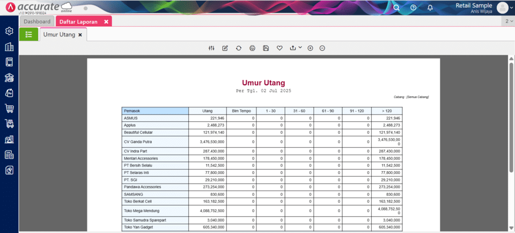Expand the export dropdown arrow
Image resolution: width=515 pixels, height=233 pixels.
[300, 48]
